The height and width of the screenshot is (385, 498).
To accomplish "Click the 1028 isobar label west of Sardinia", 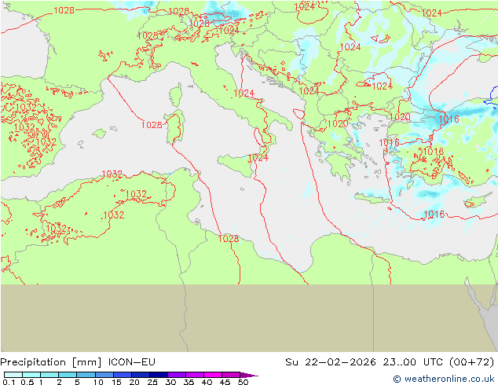I will [152, 125].
